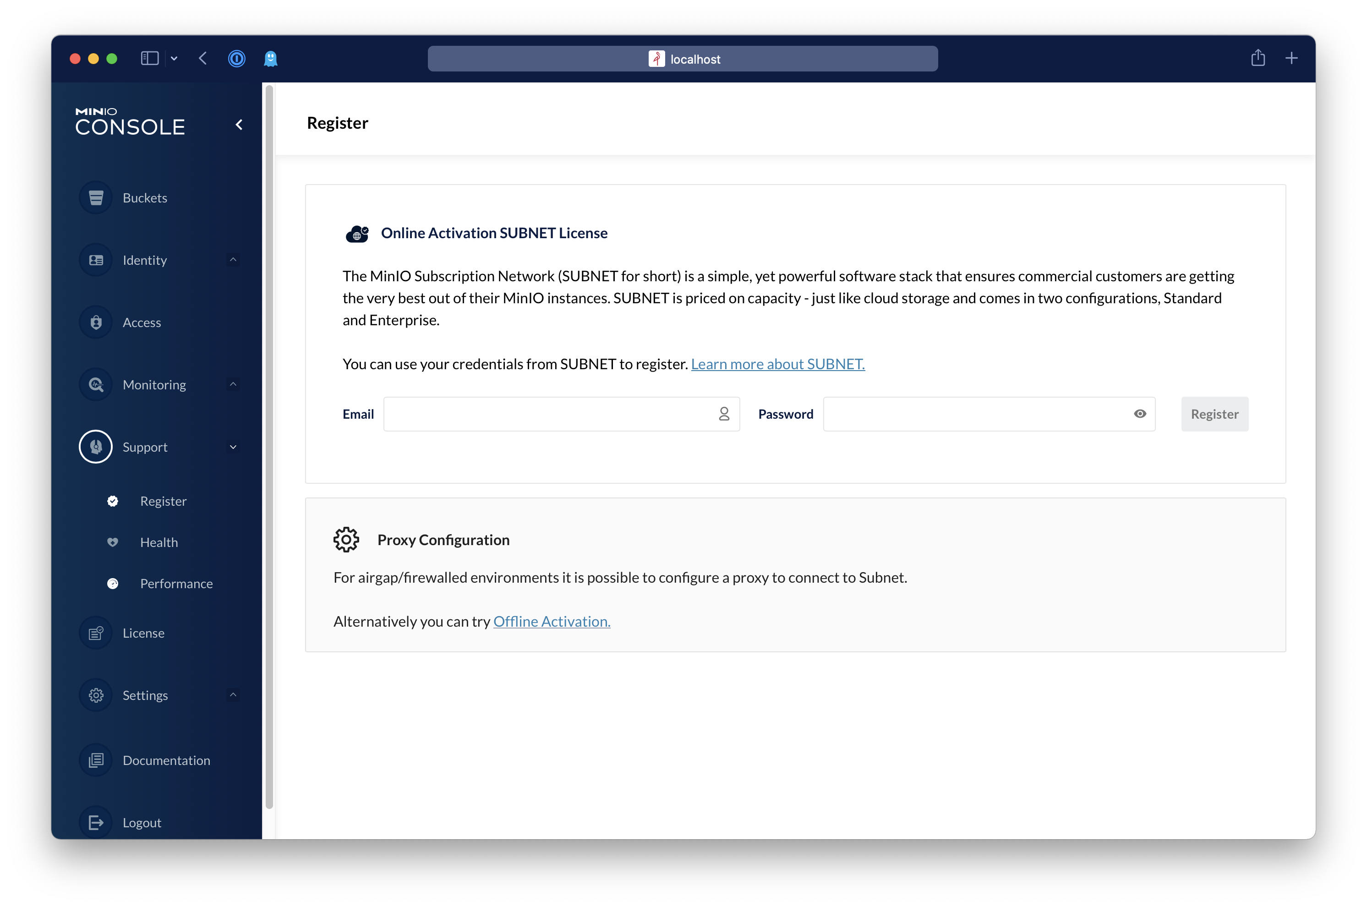This screenshot has width=1367, height=907.
Task: Click the Documentation pages icon
Action: (96, 761)
